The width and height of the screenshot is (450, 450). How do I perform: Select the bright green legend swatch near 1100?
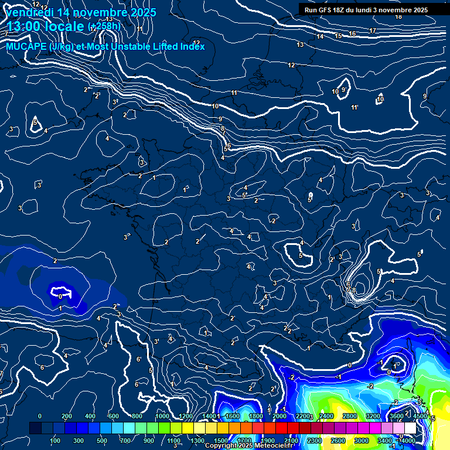(164, 428)
